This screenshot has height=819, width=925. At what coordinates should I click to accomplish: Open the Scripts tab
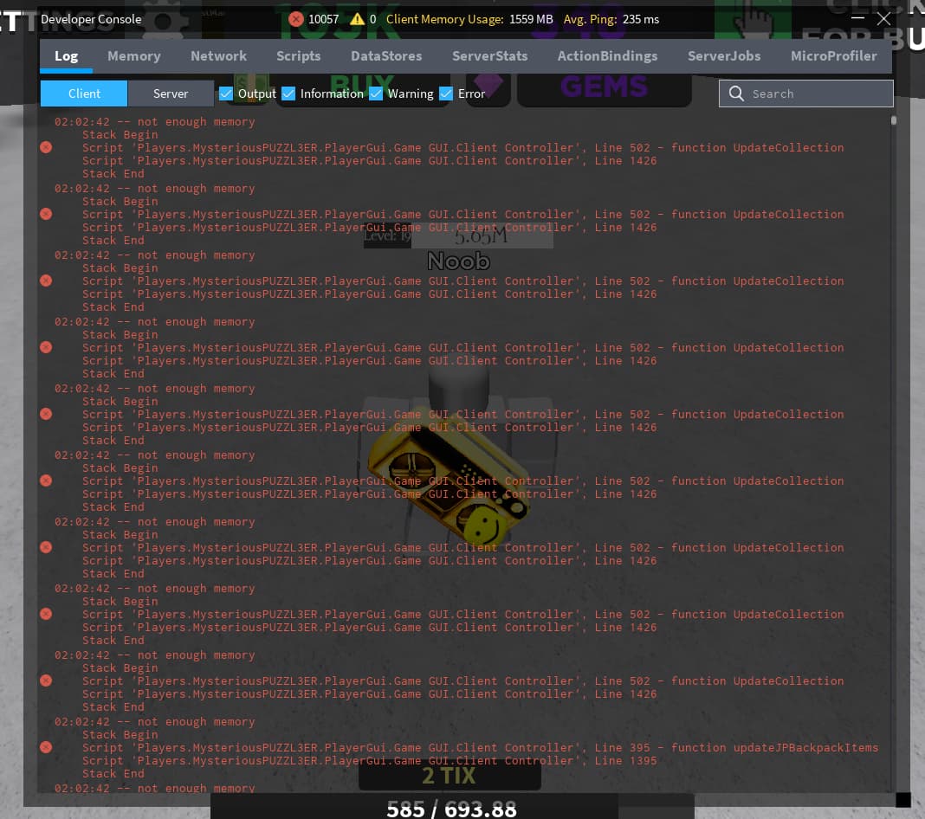click(299, 56)
